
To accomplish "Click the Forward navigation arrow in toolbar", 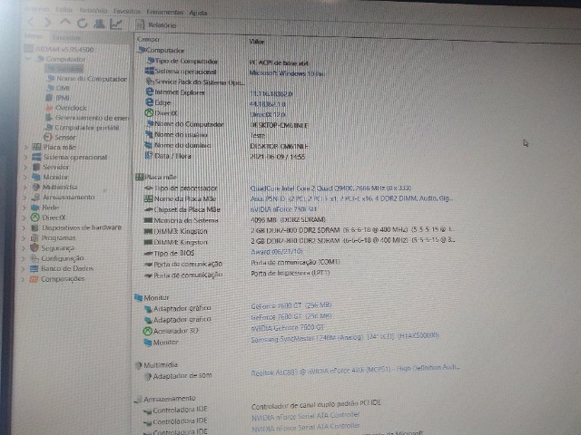I will pyautogui.click(x=47, y=23).
